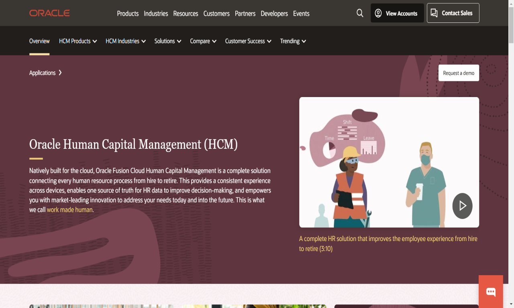Open the Events top menu

coord(301,13)
